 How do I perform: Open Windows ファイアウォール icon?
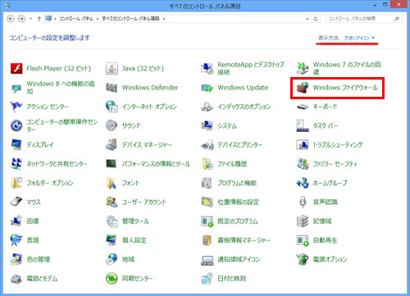303,88
